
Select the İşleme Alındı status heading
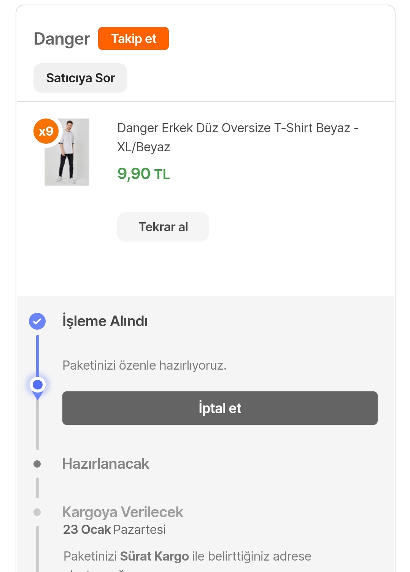click(105, 321)
